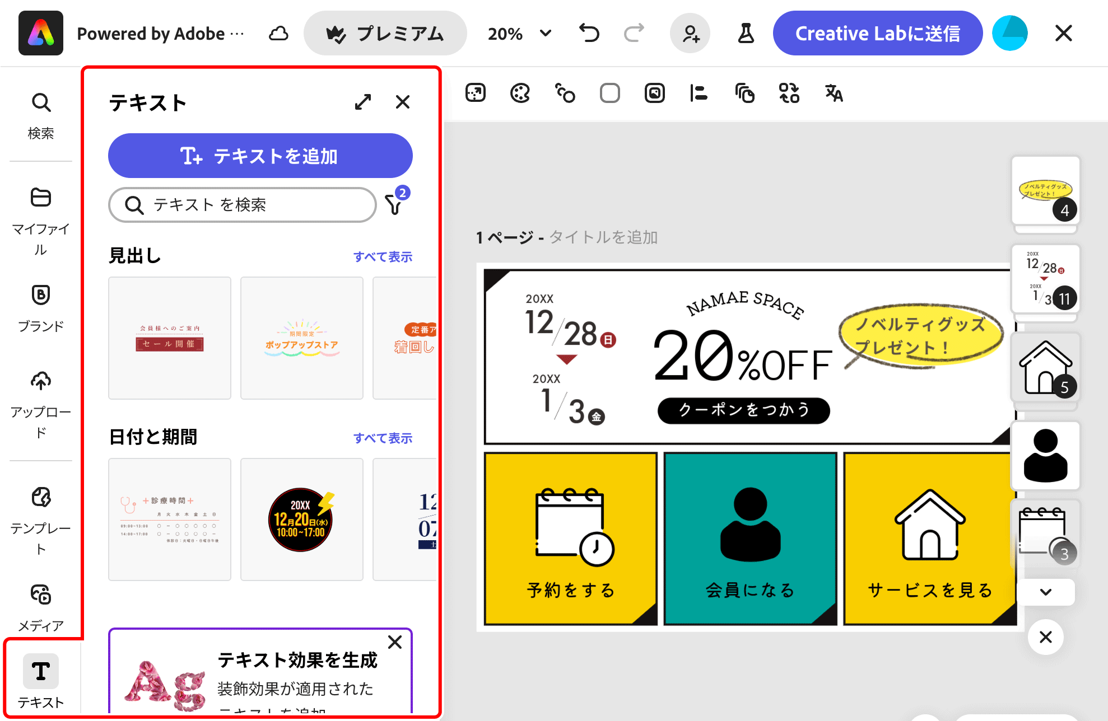This screenshot has width=1108, height=721.
Task: Open the 検索 panel in the sidebar
Action: pos(40,115)
